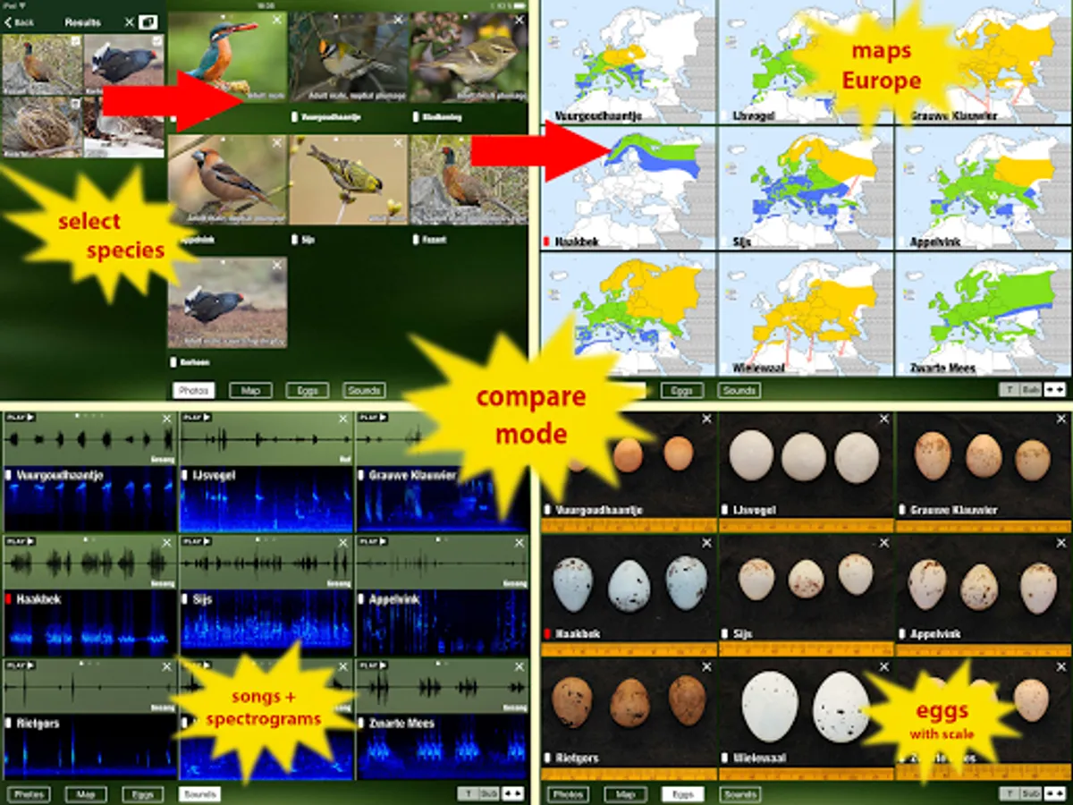Viewport: 1073px width, 805px height.
Task: Close the Appelvink photo card
Action: (276, 142)
